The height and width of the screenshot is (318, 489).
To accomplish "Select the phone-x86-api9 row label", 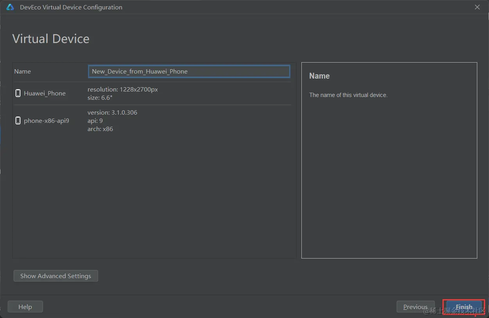I will (x=46, y=120).
